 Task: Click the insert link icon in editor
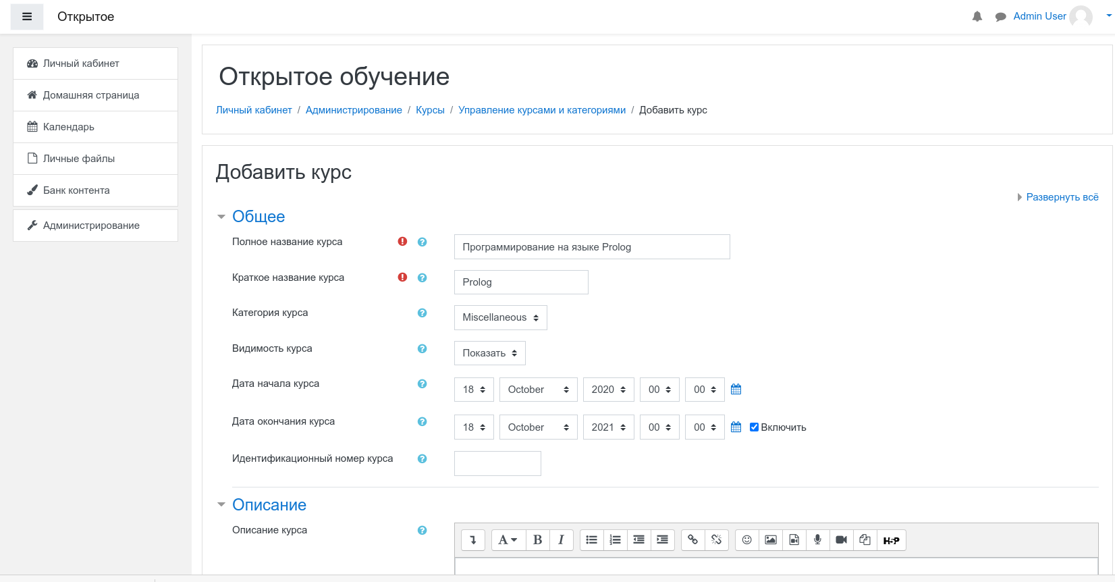tap(692, 540)
